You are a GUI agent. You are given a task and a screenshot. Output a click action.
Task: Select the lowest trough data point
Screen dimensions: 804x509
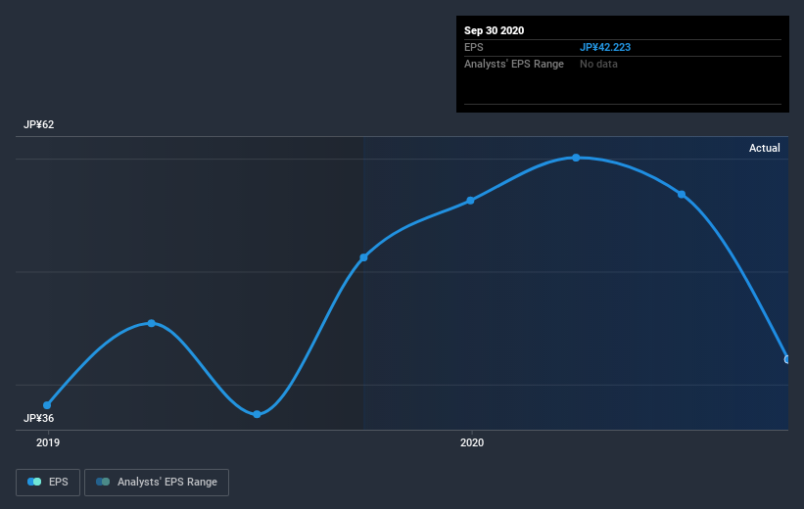[x=257, y=414]
